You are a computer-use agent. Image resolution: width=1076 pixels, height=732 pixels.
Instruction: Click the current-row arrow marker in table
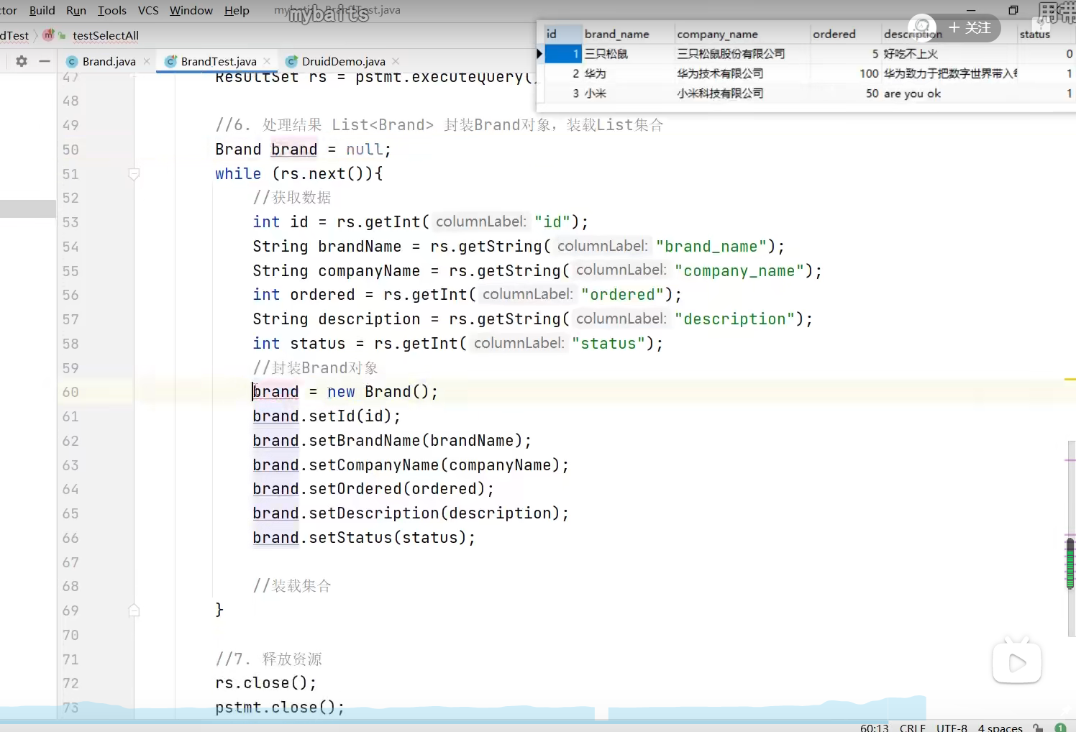[540, 53]
